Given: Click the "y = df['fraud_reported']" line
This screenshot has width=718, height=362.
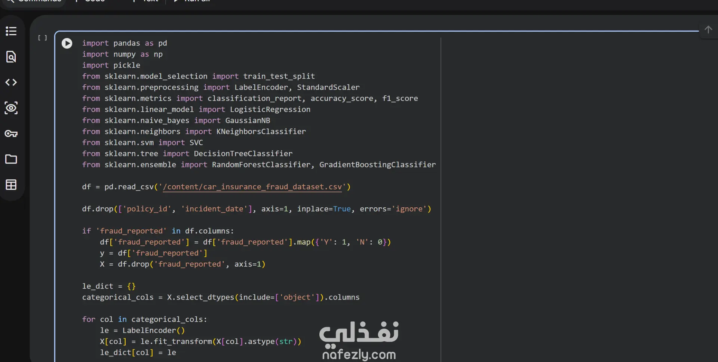Looking at the screenshot, I should tap(154, 253).
